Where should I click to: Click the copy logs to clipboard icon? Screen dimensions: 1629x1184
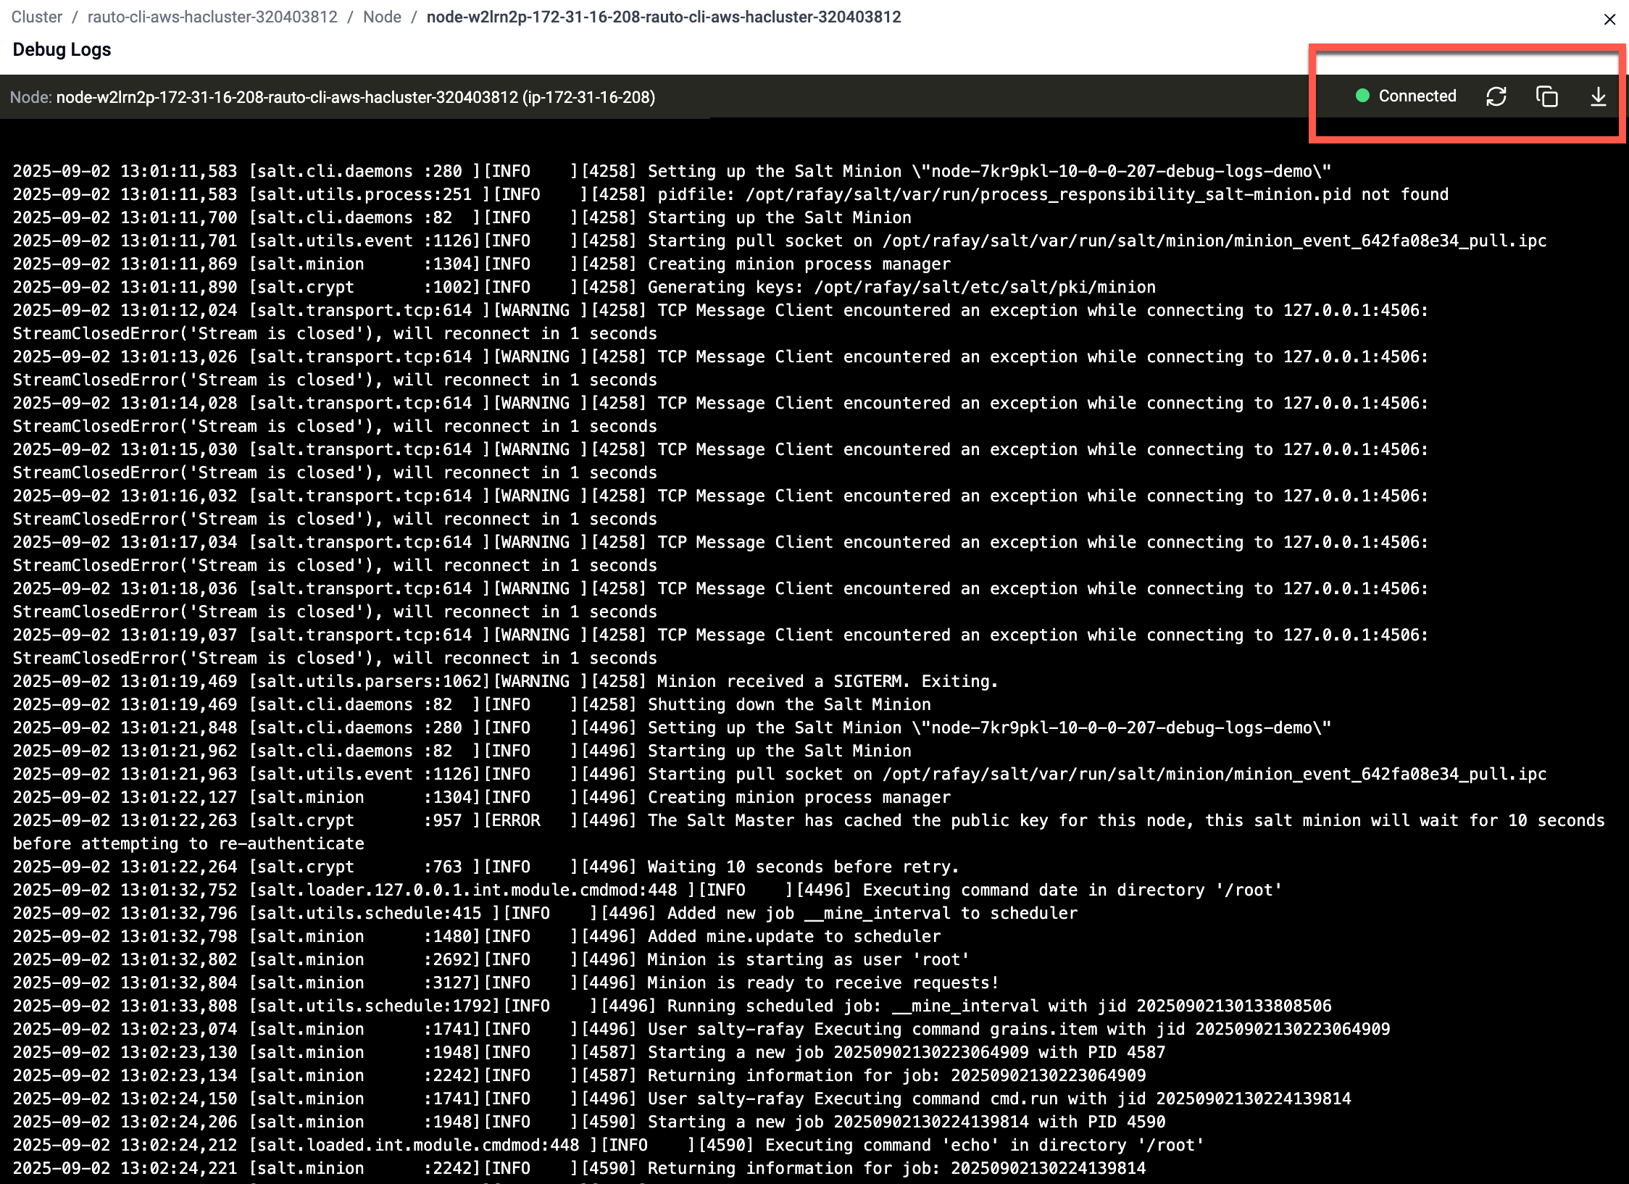pyautogui.click(x=1546, y=96)
